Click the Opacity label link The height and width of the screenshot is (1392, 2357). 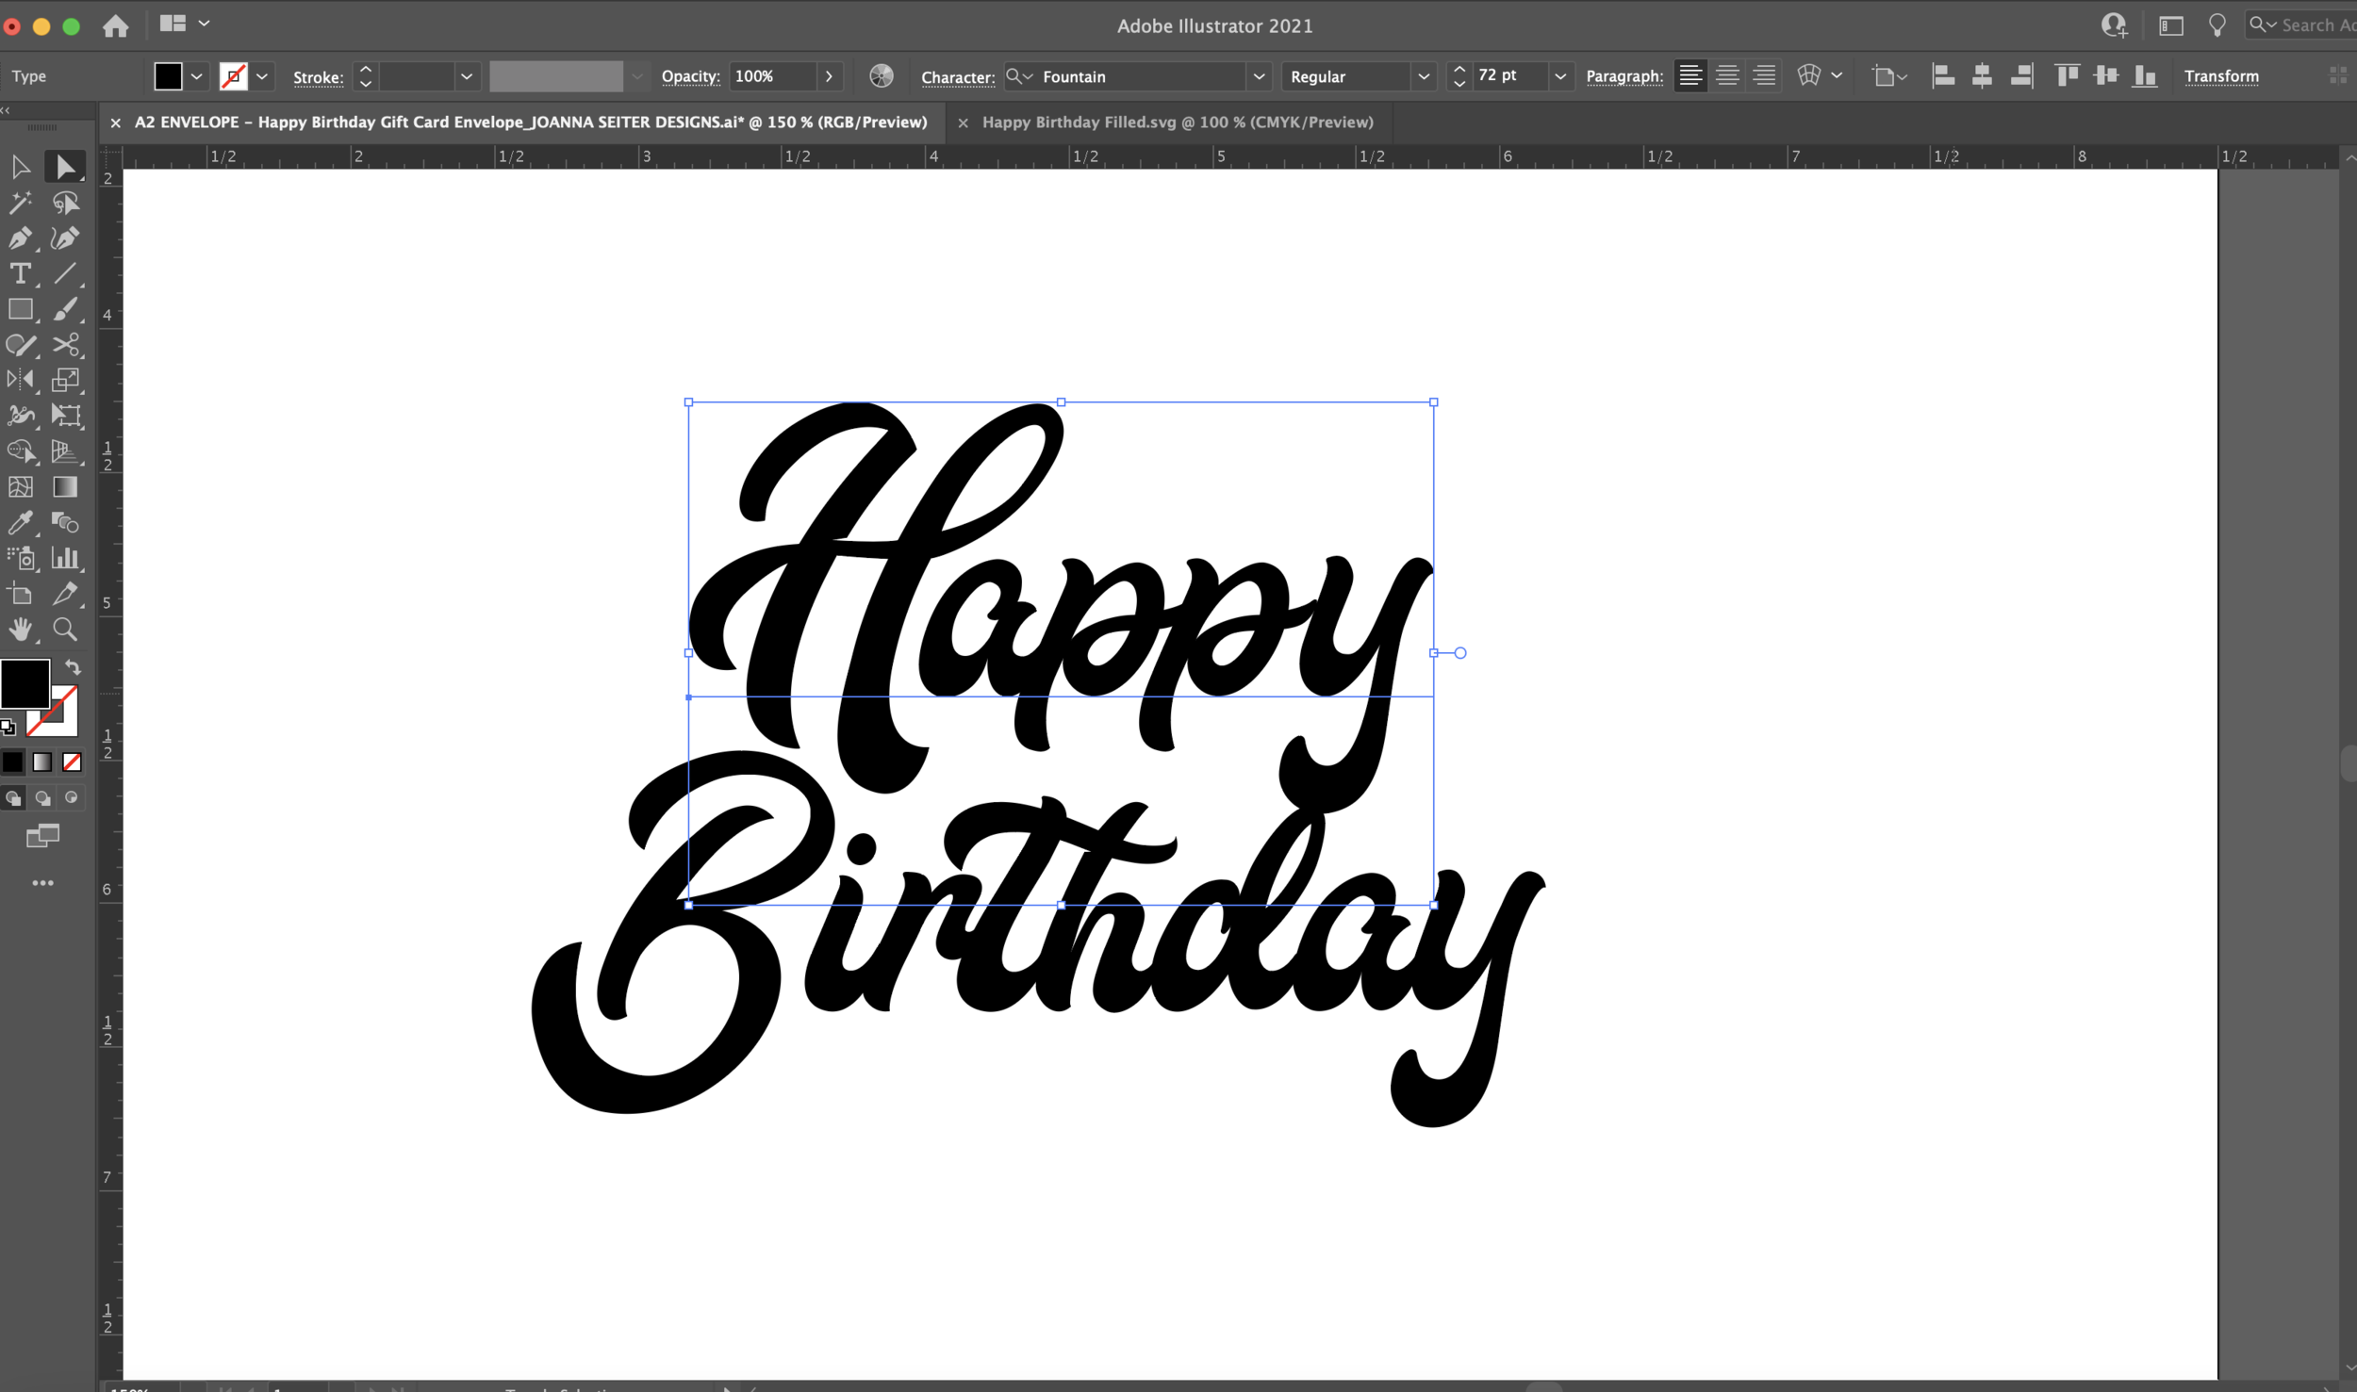(690, 76)
